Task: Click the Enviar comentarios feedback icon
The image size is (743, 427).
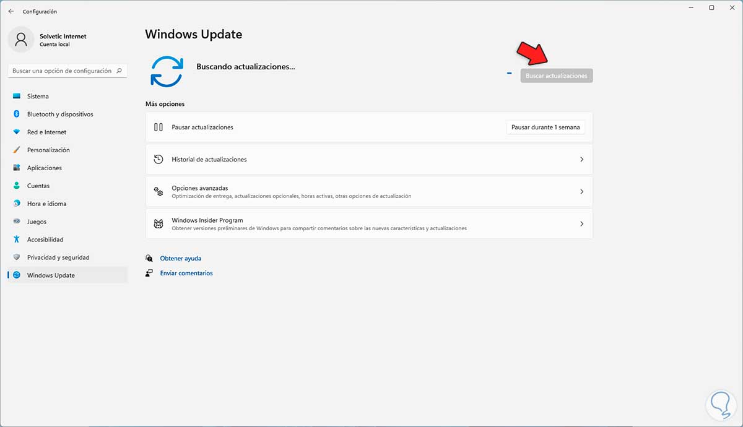Action: tap(149, 273)
